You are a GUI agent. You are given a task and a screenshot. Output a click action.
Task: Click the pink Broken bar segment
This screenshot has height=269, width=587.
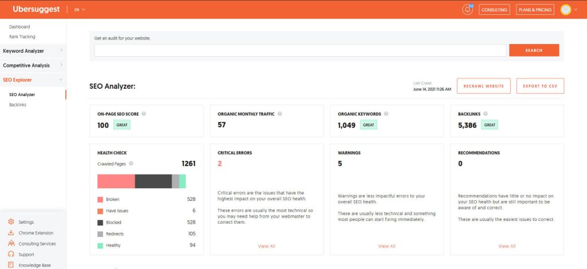tap(116, 181)
